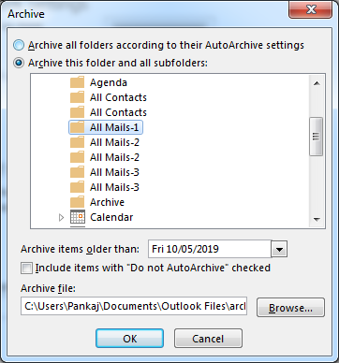The image size is (339, 363).
Task: Open the 'Archive items older than' date dropdown
Action: click(x=279, y=250)
